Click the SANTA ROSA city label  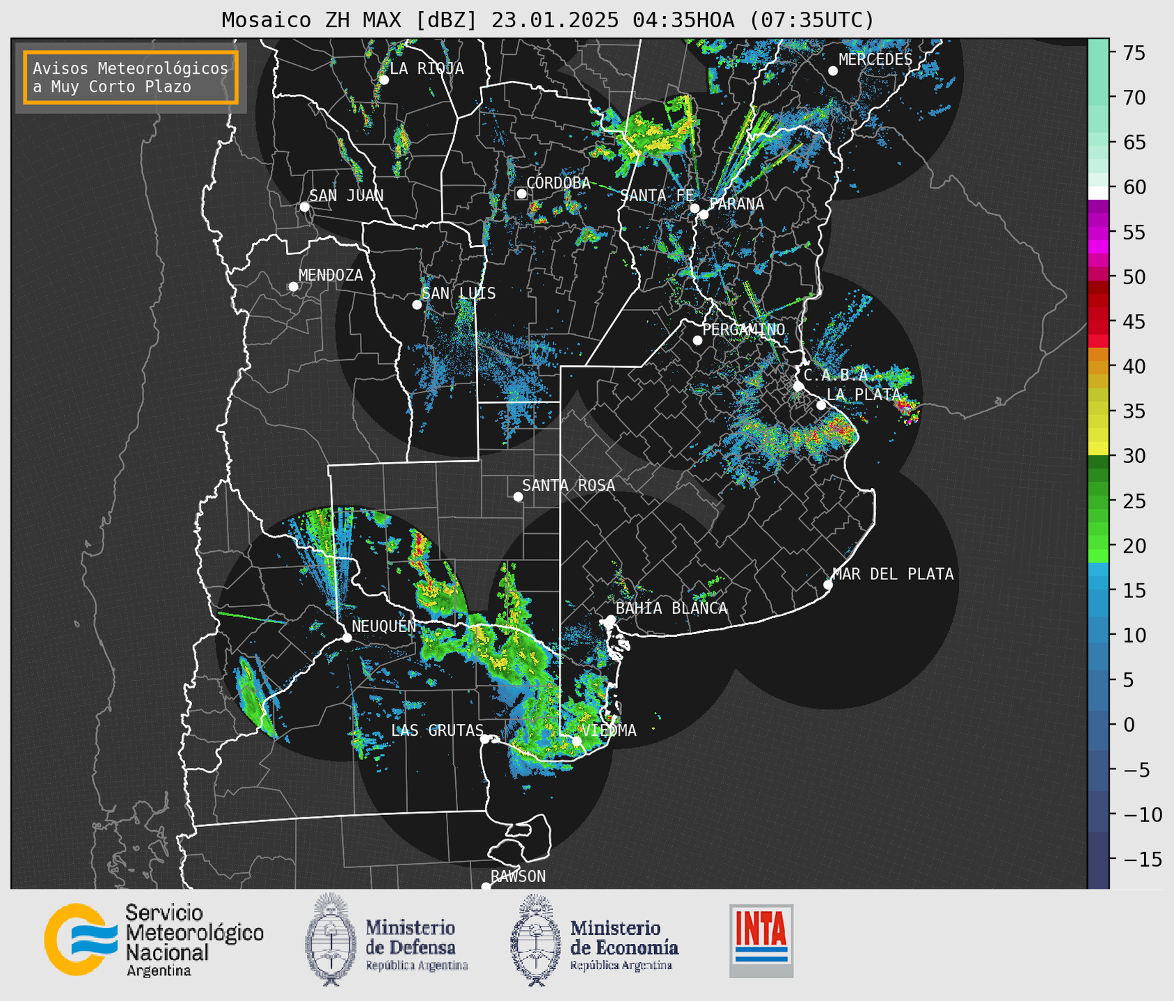pos(569,485)
